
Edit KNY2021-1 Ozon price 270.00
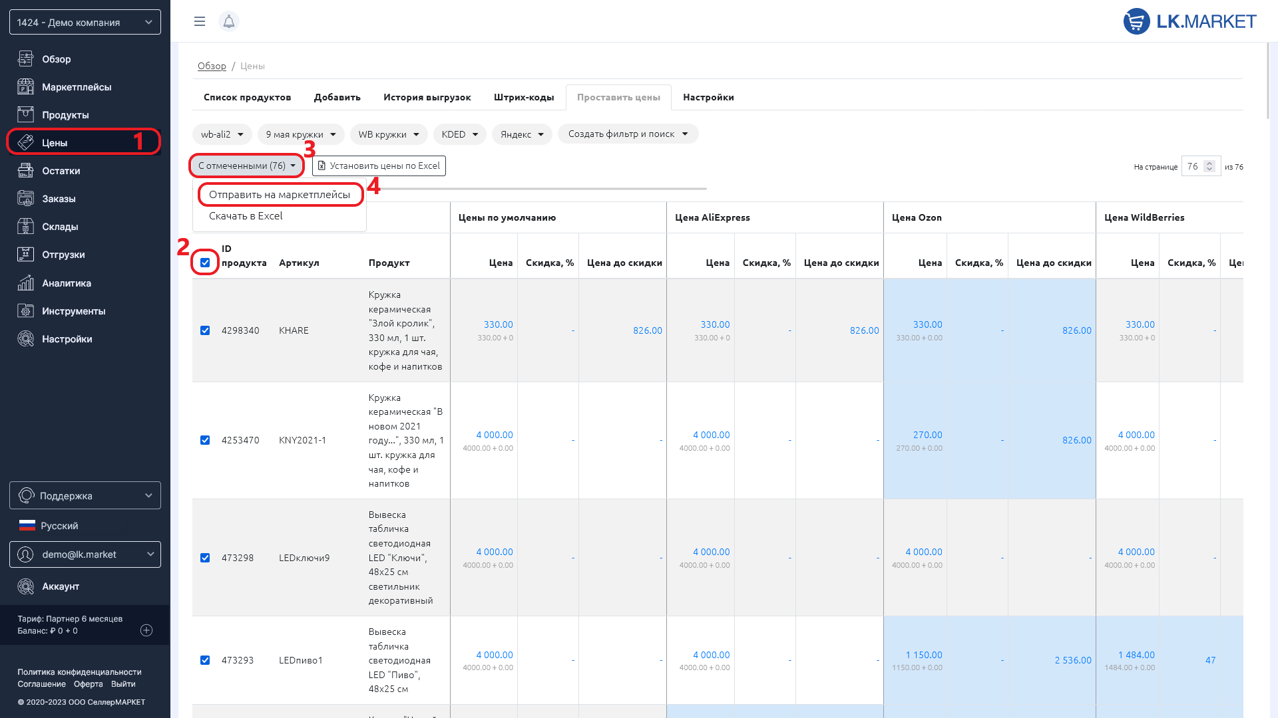click(x=927, y=435)
